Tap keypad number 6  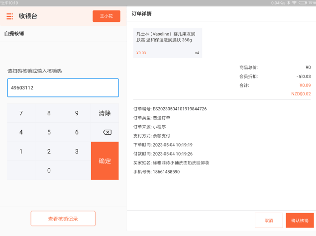[77, 132]
